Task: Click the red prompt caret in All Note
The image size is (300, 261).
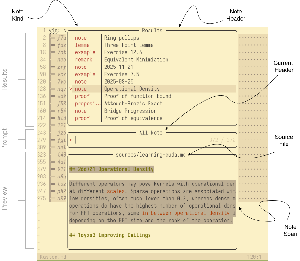Action: [71, 140]
